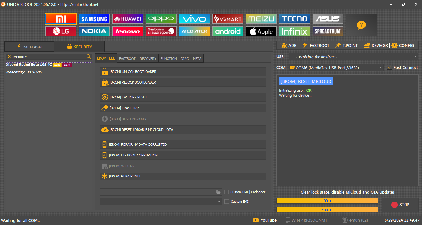Select the Spreadtrum icon
The width and height of the screenshot is (422, 225).
point(328,31)
